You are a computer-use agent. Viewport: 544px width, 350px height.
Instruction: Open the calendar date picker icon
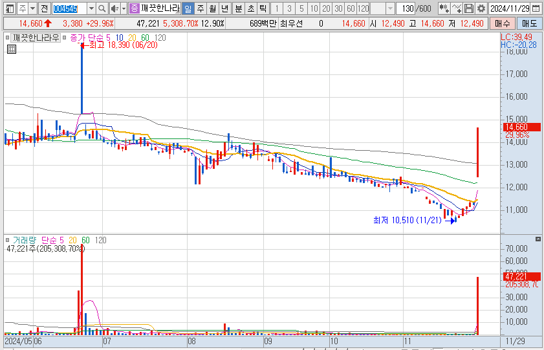[536, 8]
